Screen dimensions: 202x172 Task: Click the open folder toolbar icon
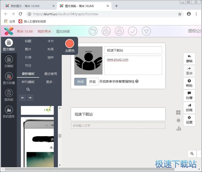tap(93, 31)
